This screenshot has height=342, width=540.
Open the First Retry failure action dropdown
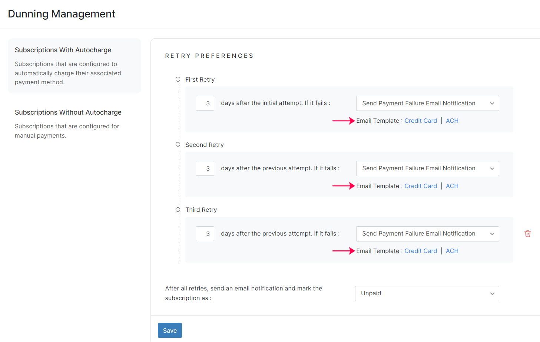[427, 103]
